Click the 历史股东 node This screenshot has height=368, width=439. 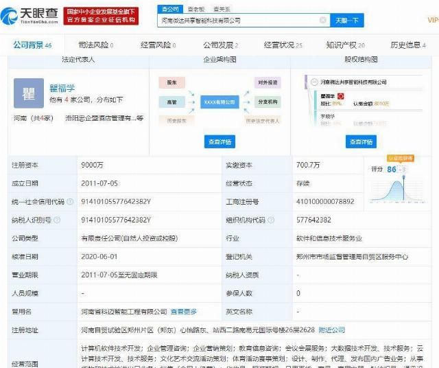click(x=176, y=121)
